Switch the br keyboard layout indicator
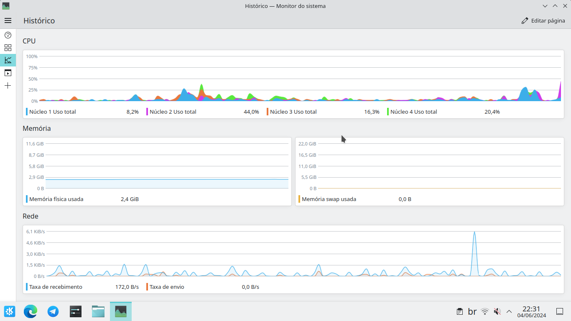The width and height of the screenshot is (571, 321). pyautogui.click(x=472, y=311)
